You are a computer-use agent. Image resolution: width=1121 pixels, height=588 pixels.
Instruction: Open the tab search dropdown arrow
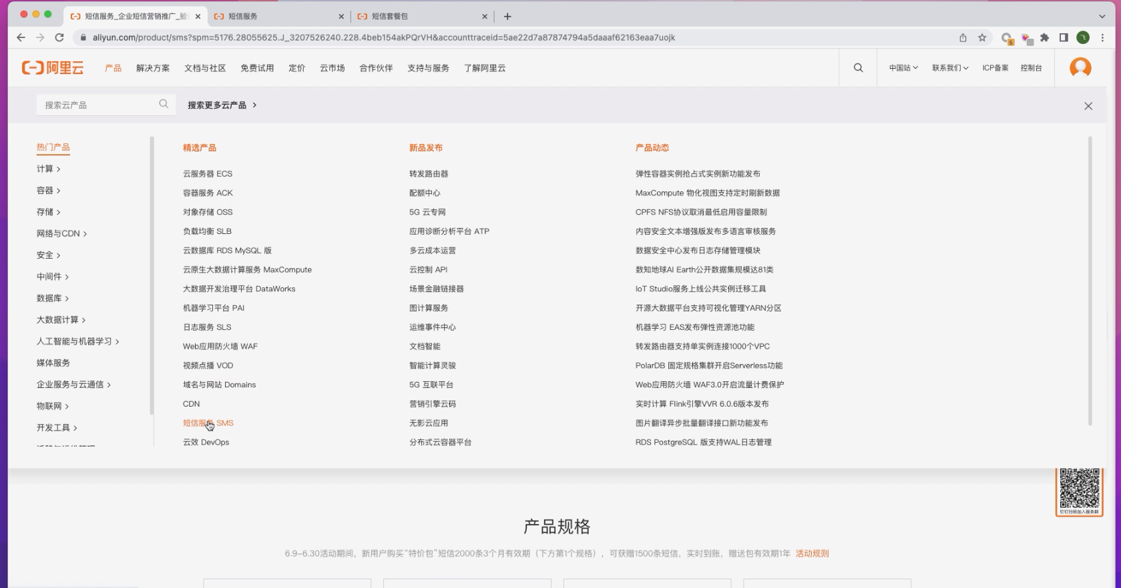point(1102,16)
